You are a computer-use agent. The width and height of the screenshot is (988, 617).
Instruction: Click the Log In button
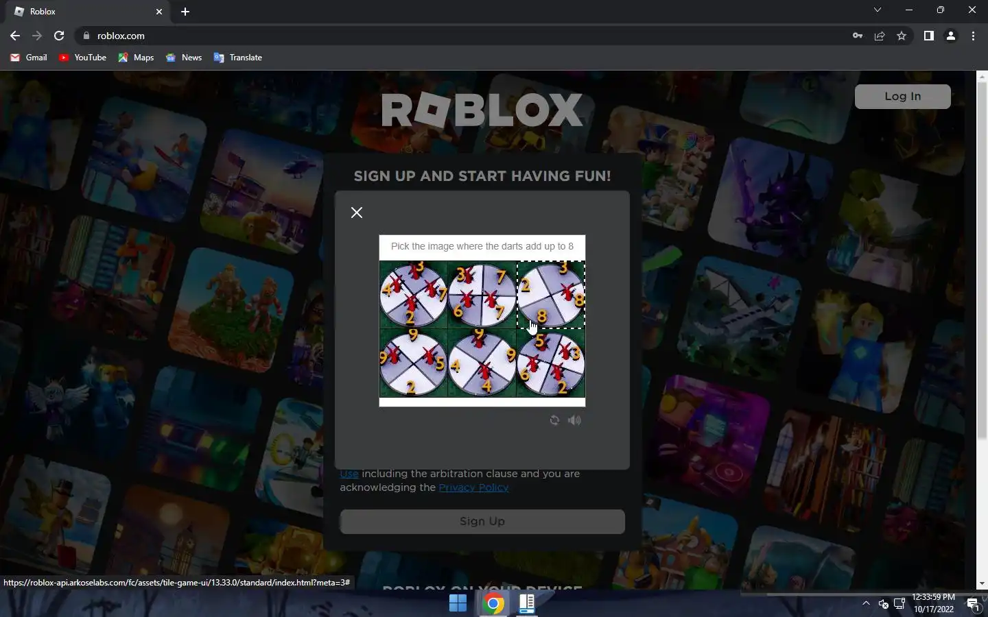click(x=902, y=97)
